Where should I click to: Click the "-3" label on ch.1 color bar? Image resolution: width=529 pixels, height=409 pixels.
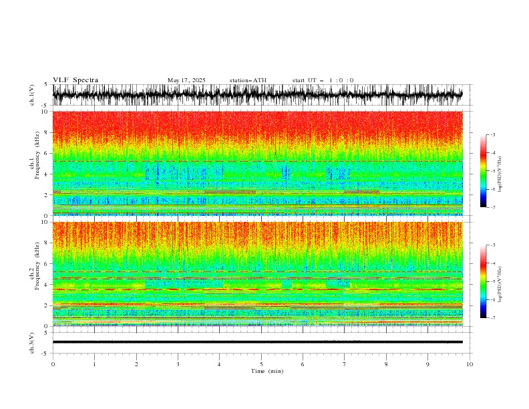click(492, 134)
